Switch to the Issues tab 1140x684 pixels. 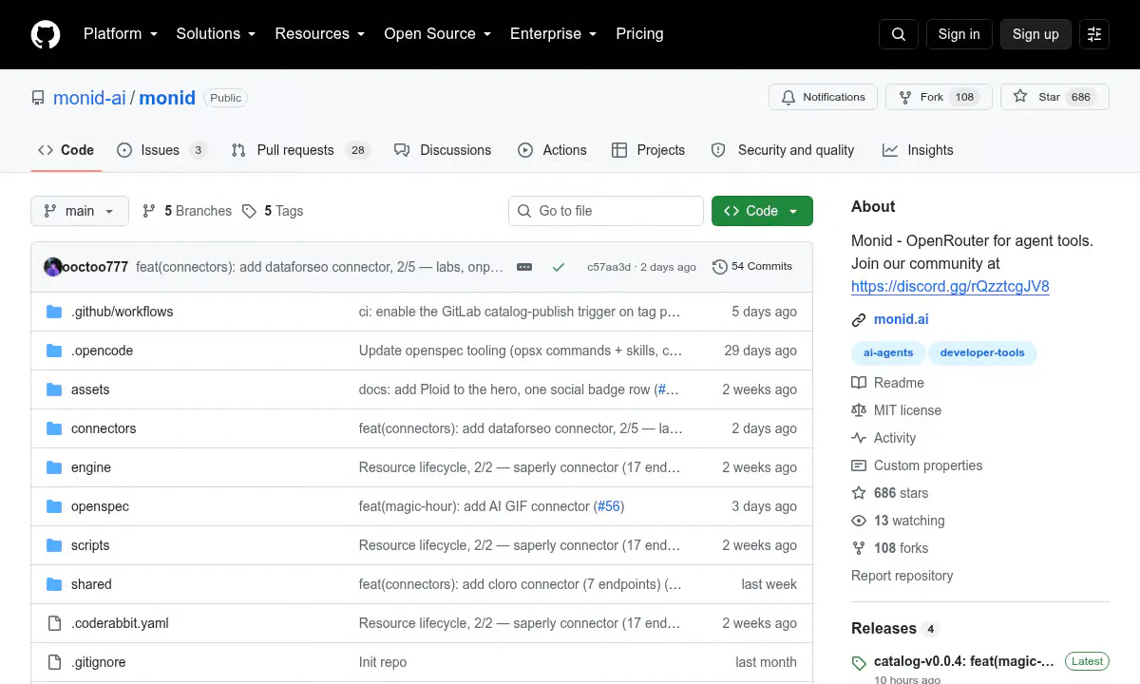click(x=161, y=150)
